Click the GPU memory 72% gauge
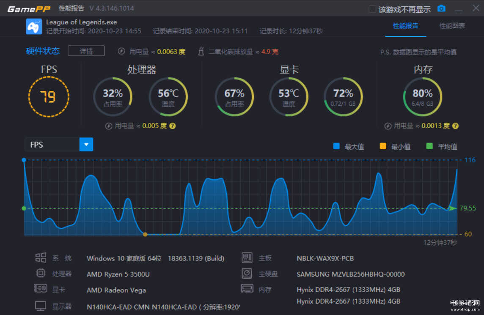This screenshot has width=484, height=315. [343, 97]
